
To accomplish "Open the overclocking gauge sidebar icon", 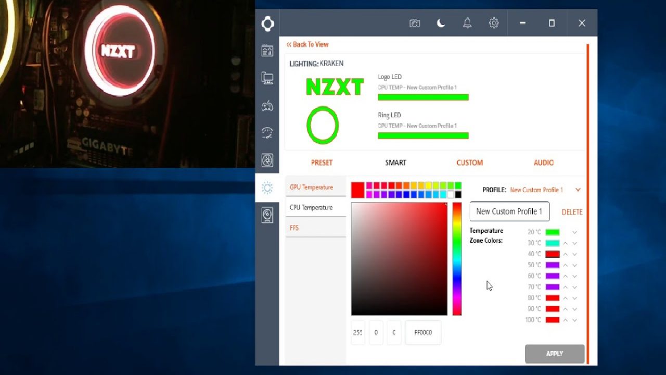I will (267, 133).
